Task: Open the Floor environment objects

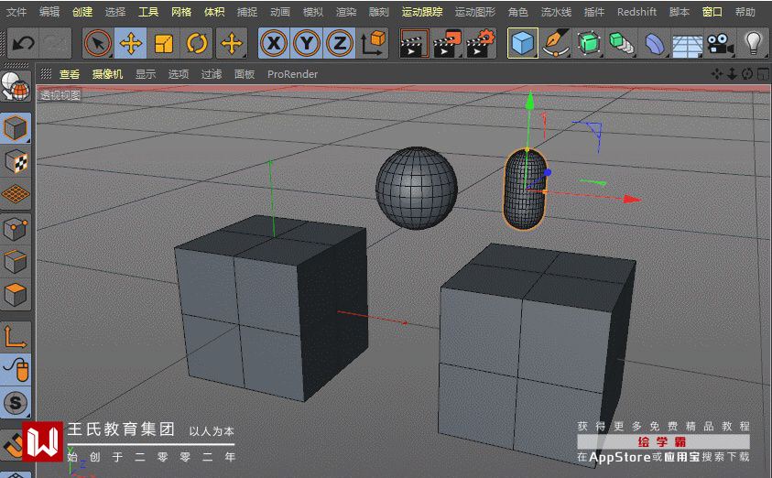Action: pyautogui.click(x=688, y=44)
